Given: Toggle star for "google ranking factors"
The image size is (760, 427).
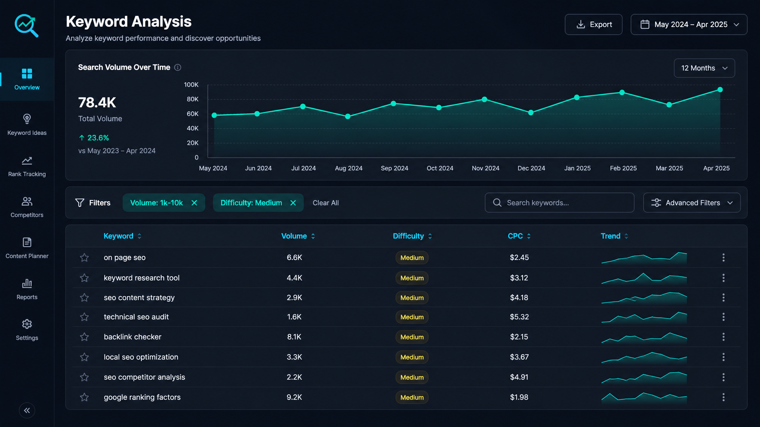Looking at the screenshot, I should tap(84, 397).
